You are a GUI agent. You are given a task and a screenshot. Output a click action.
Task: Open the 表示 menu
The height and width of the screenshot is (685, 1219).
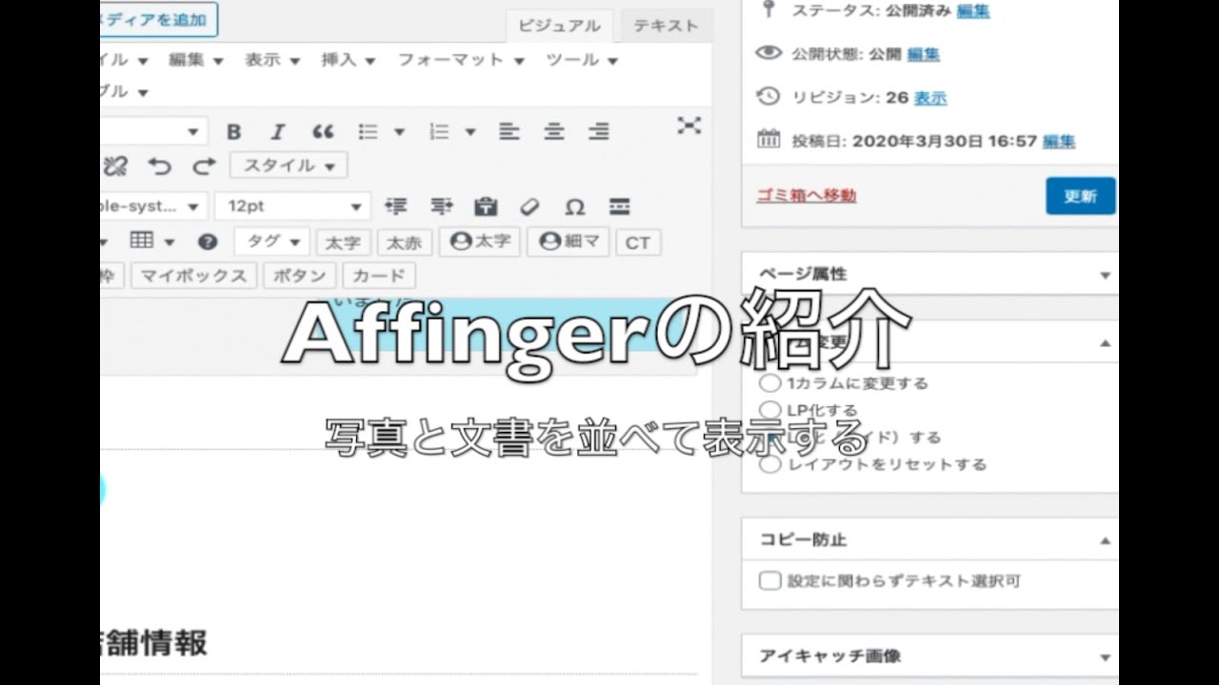[x=271, y=60]
